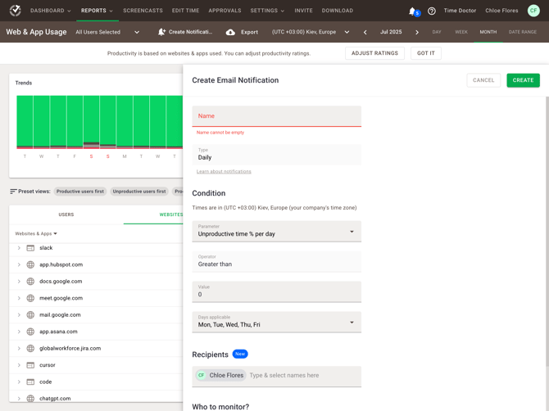Open the Settings menu

coord(267,11)
